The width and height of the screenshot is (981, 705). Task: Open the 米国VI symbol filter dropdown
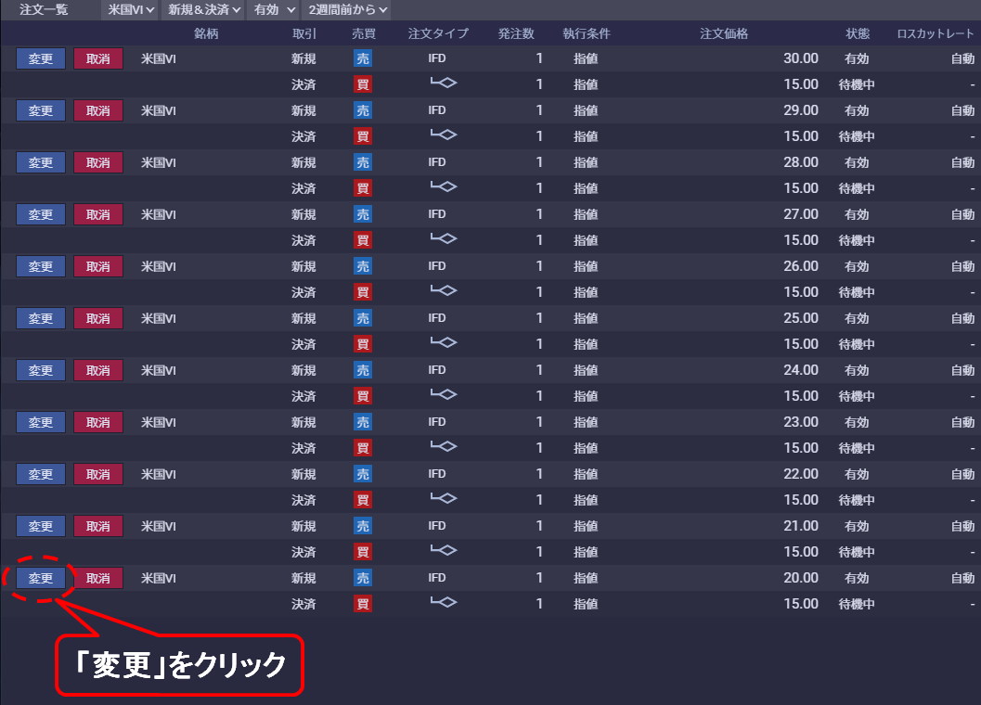[130, 9]
